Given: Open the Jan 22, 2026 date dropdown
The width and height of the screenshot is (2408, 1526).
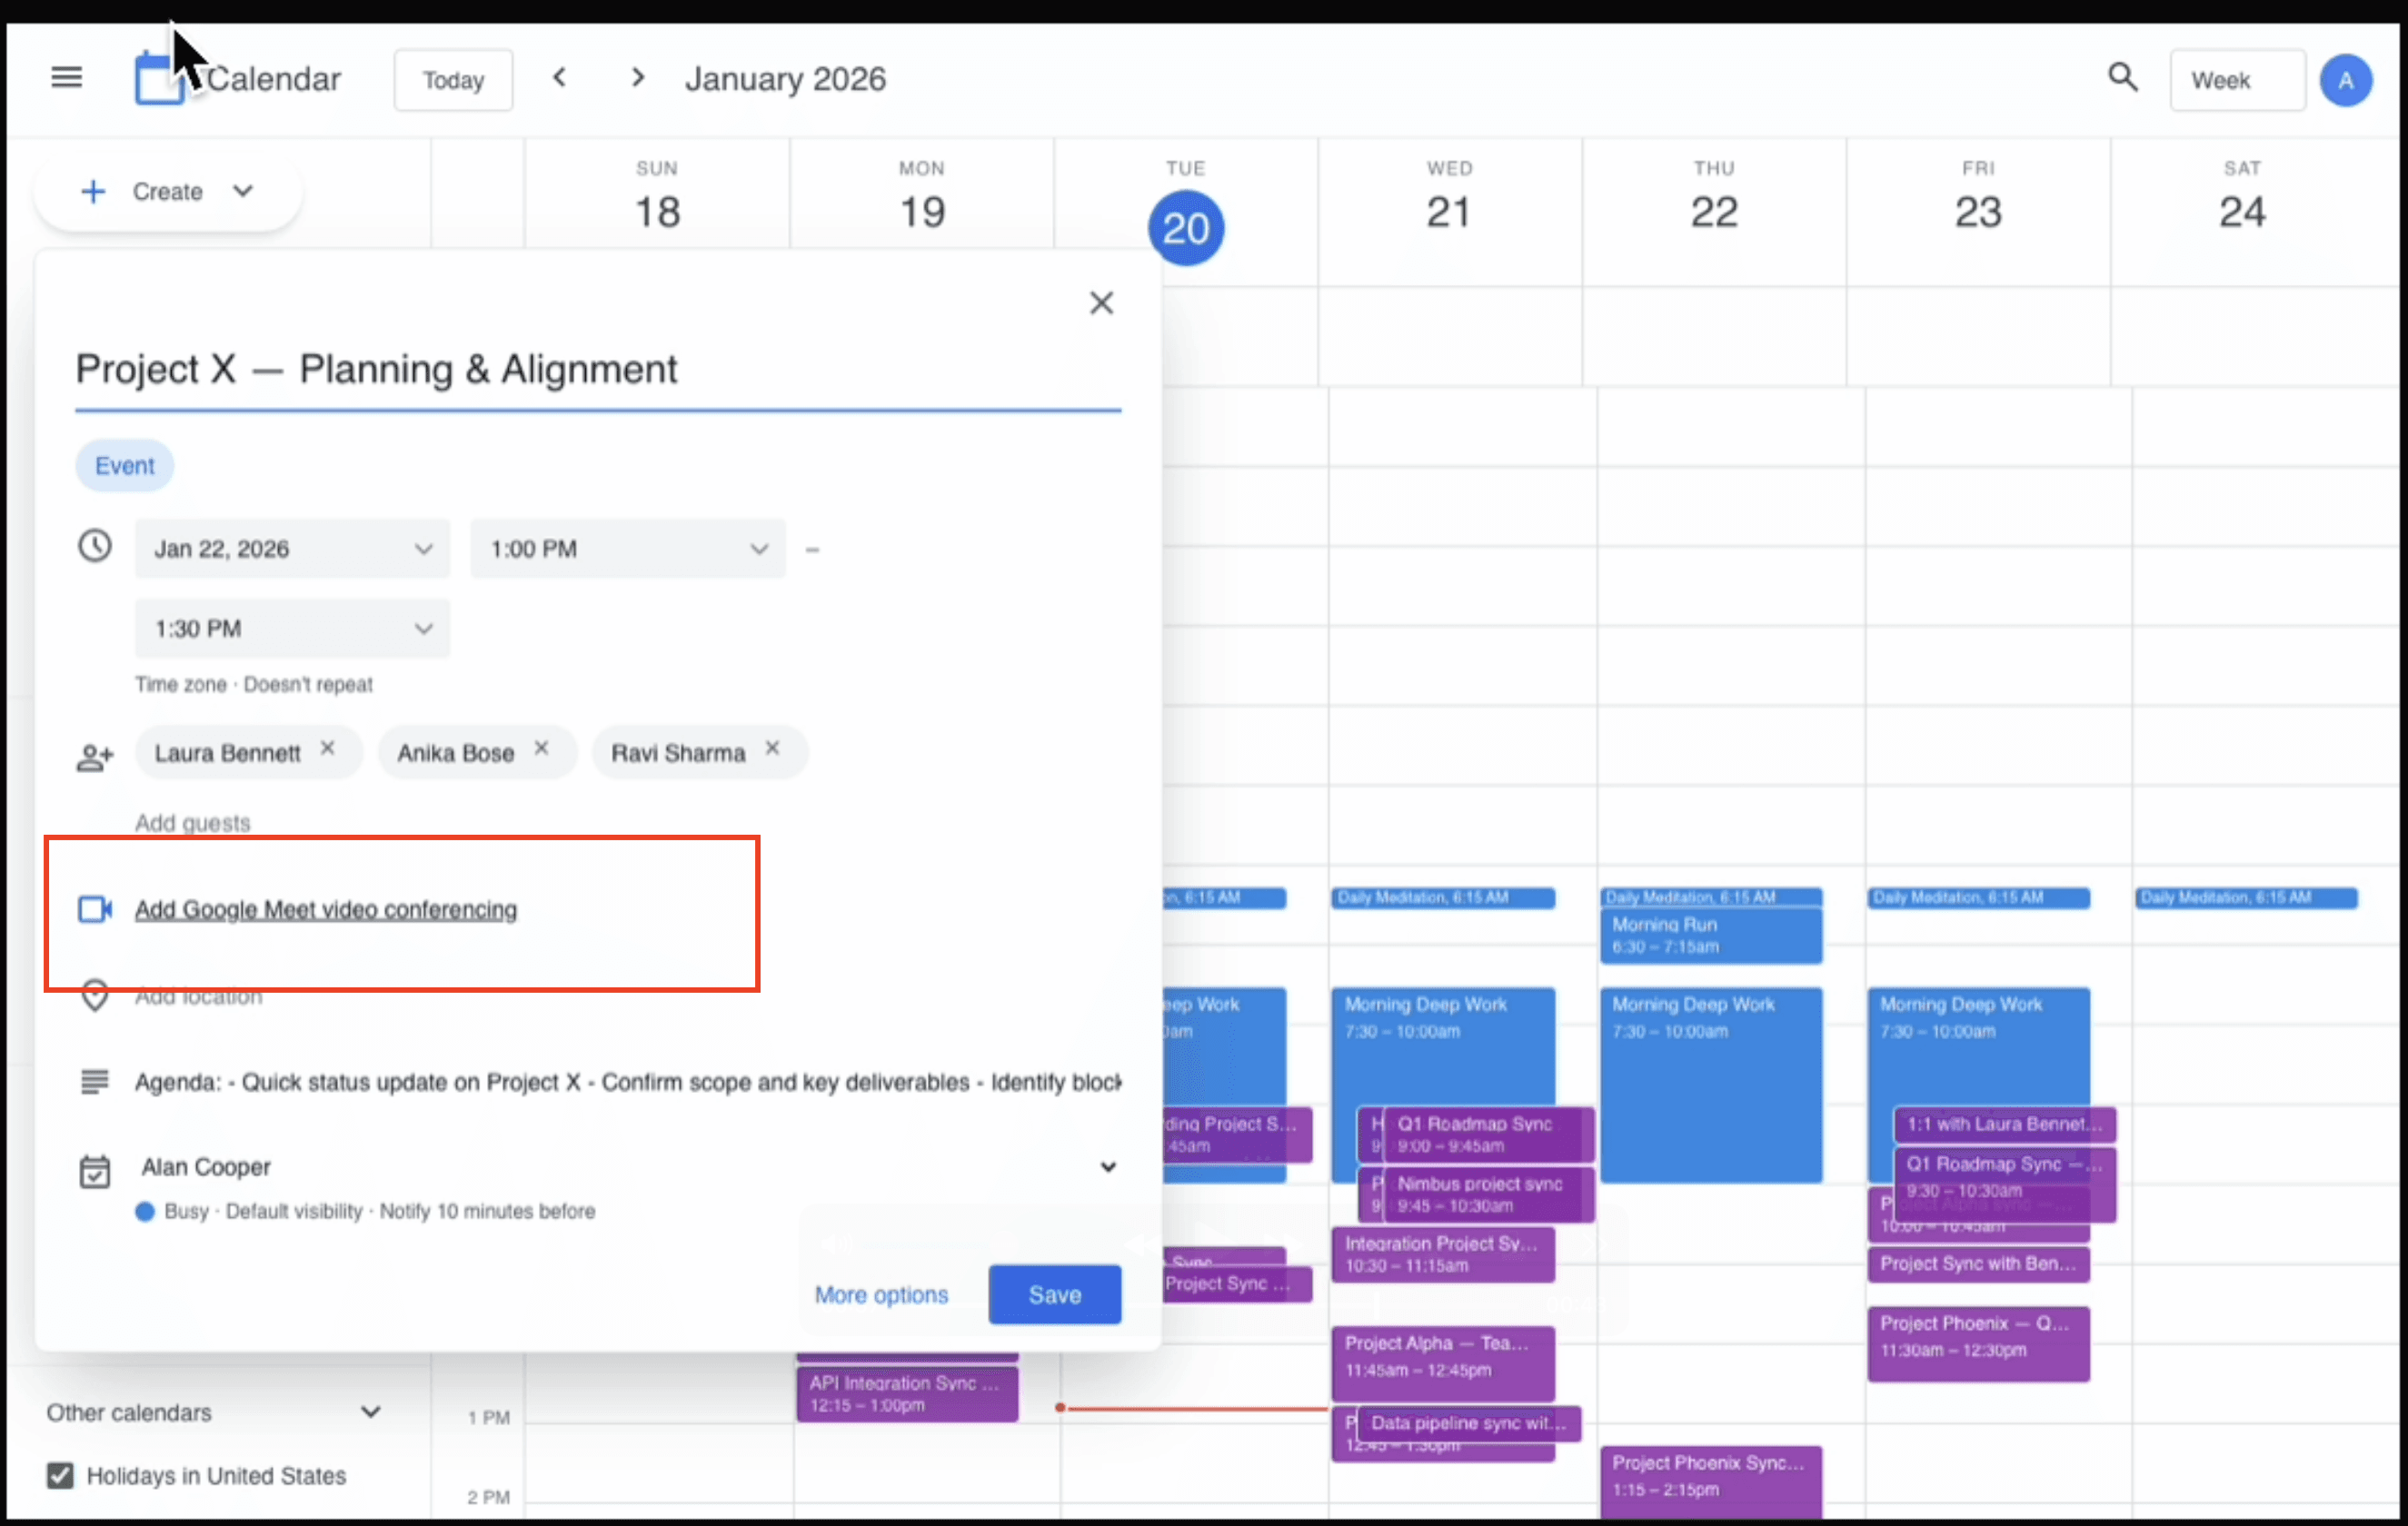Looking at the screenshot, I should point(292,549).
